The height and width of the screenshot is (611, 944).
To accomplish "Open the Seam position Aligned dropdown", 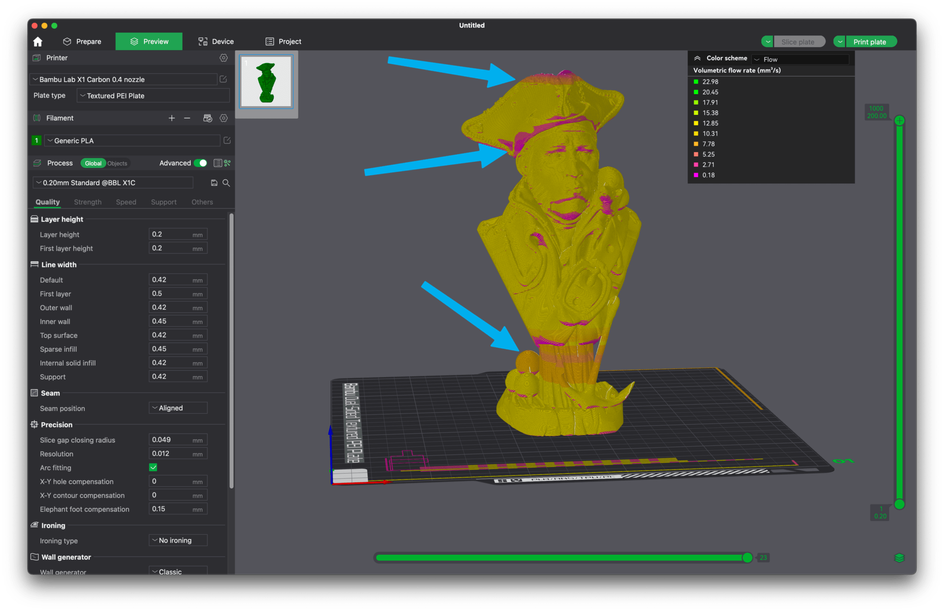I will point(177,408).
